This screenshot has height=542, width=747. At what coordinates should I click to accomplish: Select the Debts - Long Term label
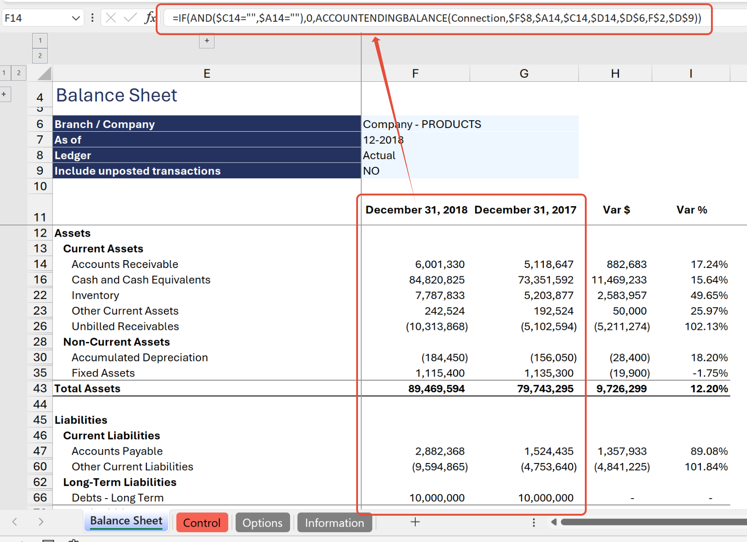(x=117, y=498)
